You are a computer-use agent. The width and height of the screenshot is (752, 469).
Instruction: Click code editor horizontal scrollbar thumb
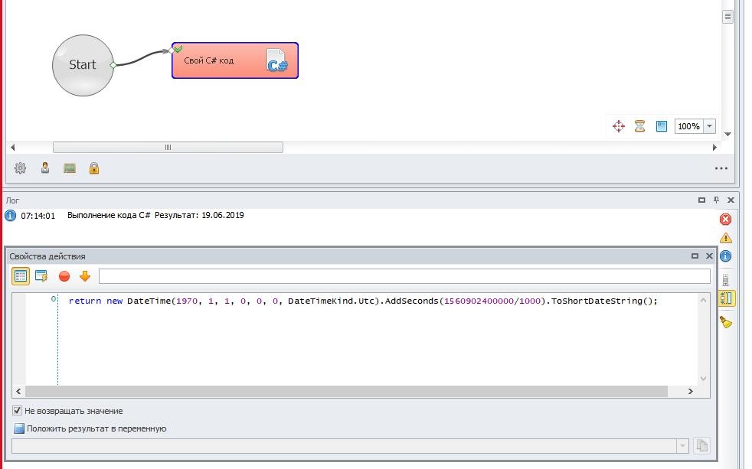[x=346, y=392]
